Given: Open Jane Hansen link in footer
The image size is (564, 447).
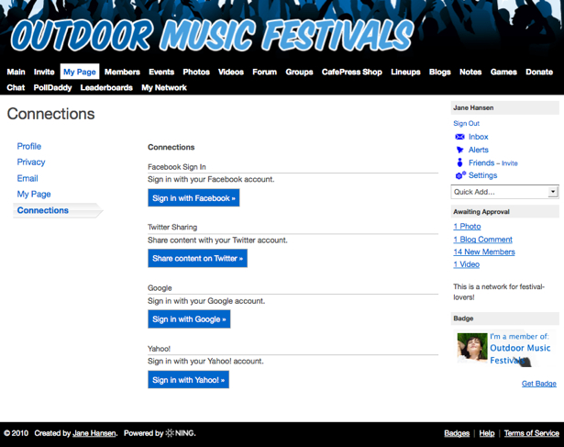Looking at the screenshot, I should pyautogui.click(x=94, y=433).
